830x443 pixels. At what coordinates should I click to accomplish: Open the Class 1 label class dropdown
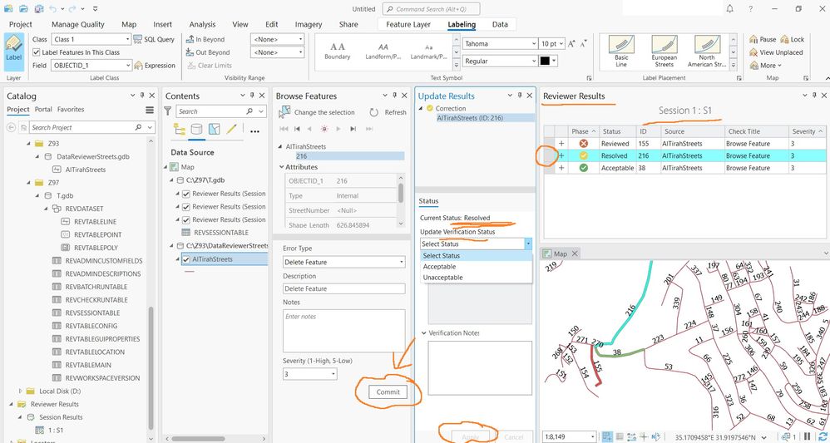coord(127,39)
